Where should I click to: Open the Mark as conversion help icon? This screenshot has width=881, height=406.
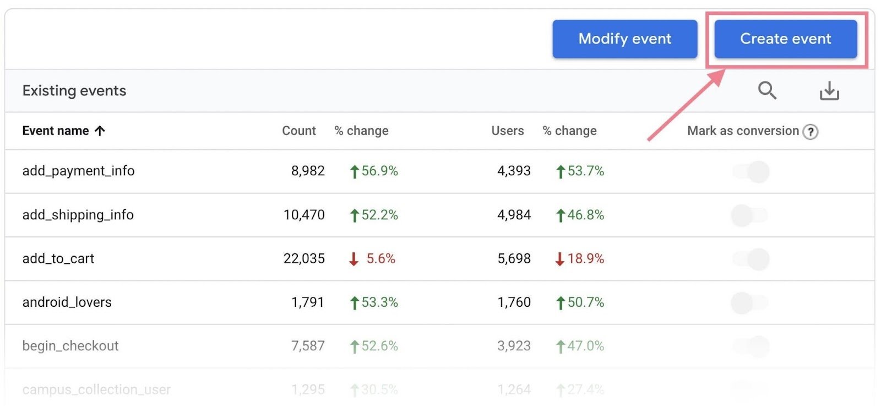click(x=810, y=132)
